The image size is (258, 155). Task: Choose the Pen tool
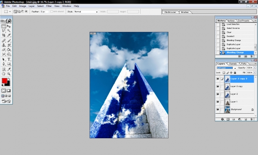(3, 64)
